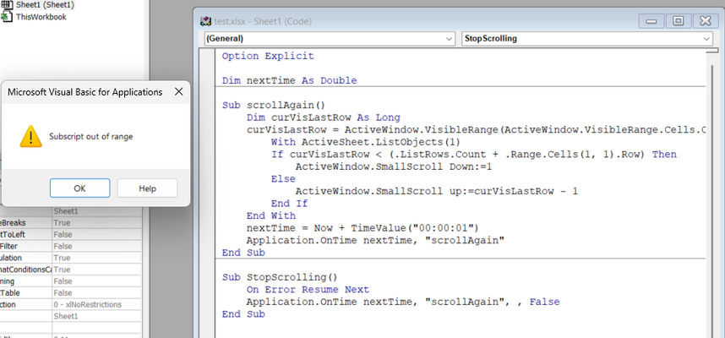Click the 'SmallScroll up:=curVisLastRow - 1' line
Screen dimensions: 725x338
(437, 191)
